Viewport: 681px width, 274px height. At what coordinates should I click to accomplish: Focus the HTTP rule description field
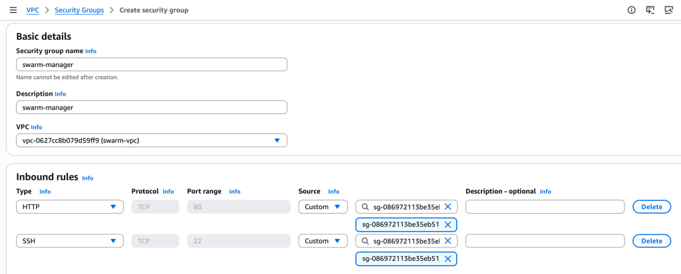pos(545,207)
